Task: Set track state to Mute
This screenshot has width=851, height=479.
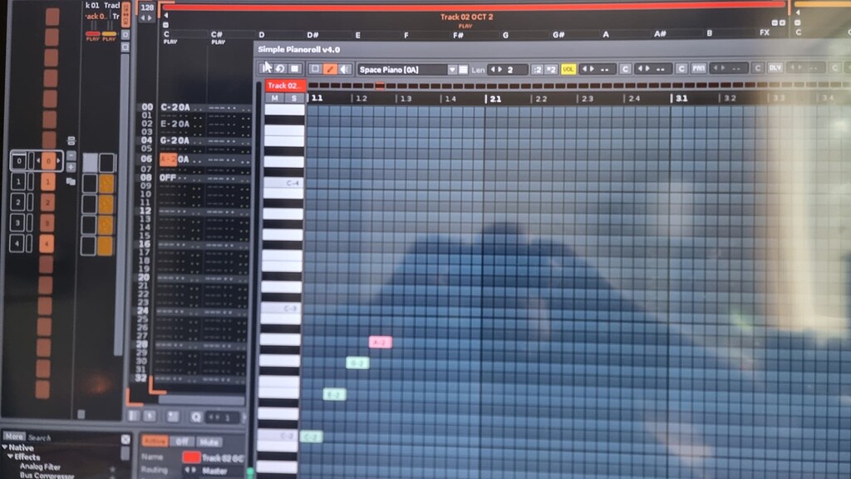Action: [209, 442]
